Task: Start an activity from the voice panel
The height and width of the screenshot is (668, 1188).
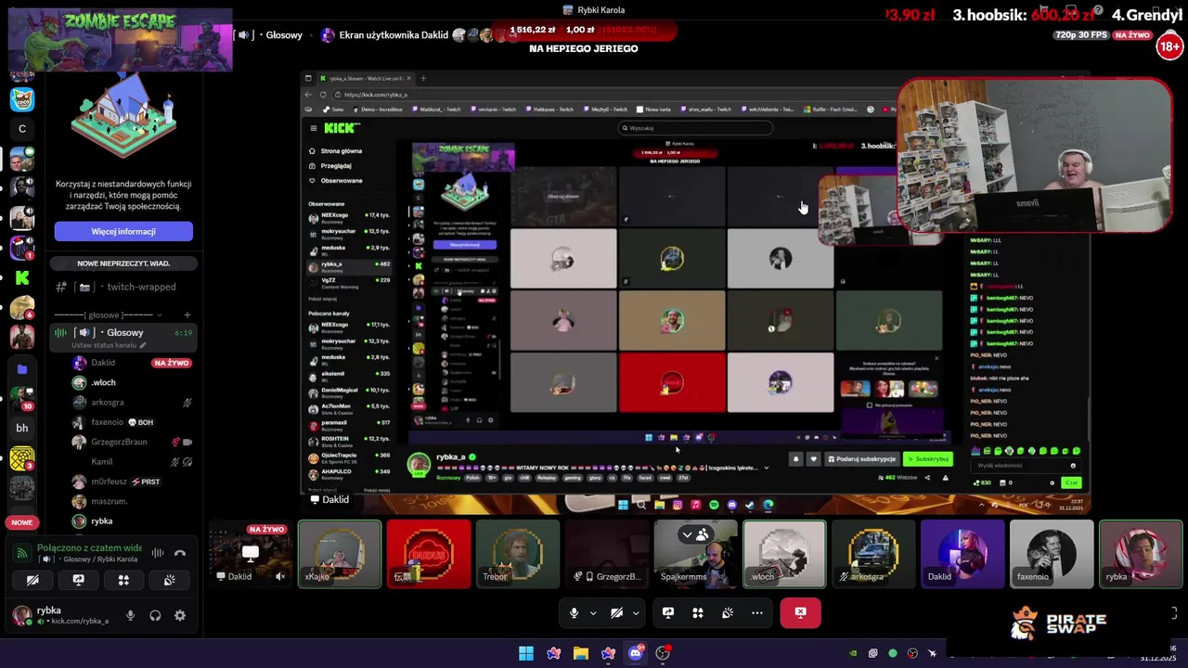Action: (123, 580)
